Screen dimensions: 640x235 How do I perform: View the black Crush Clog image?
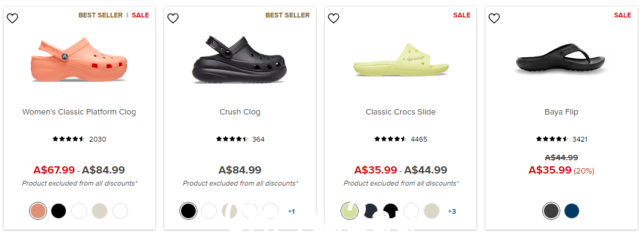[x=240, y=60]
